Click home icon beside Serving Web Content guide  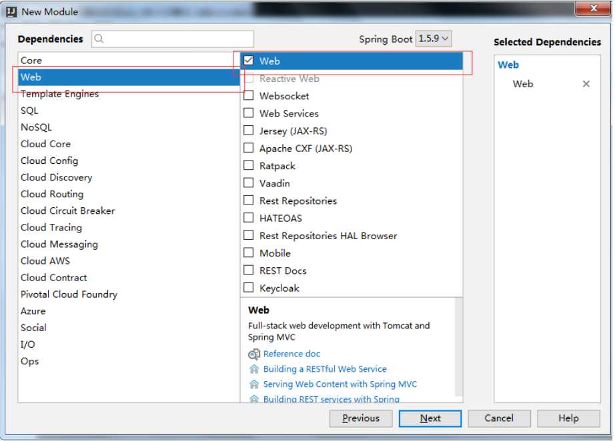pos(253,384)
